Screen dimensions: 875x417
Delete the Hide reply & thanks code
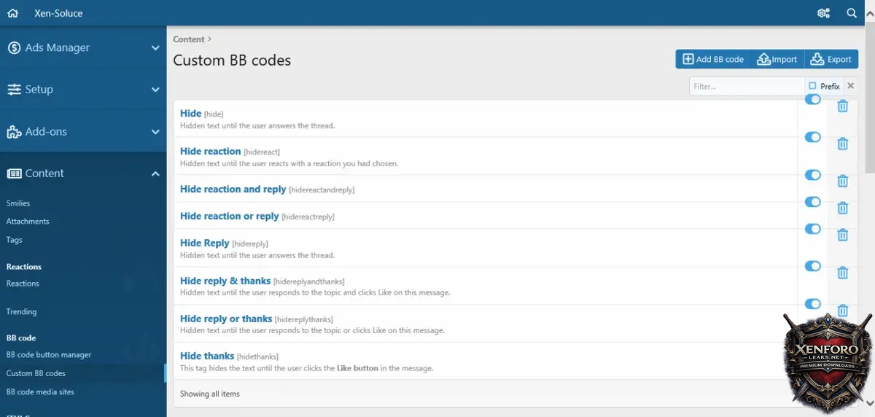[842, 273]
